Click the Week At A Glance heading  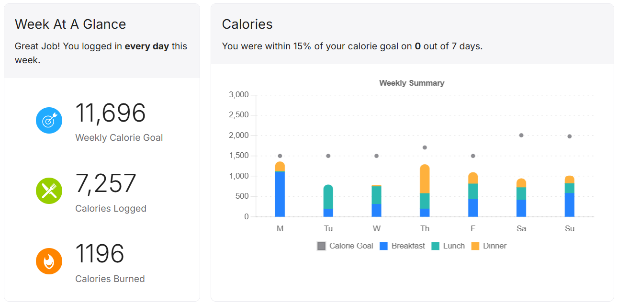(x=70, y=24)
